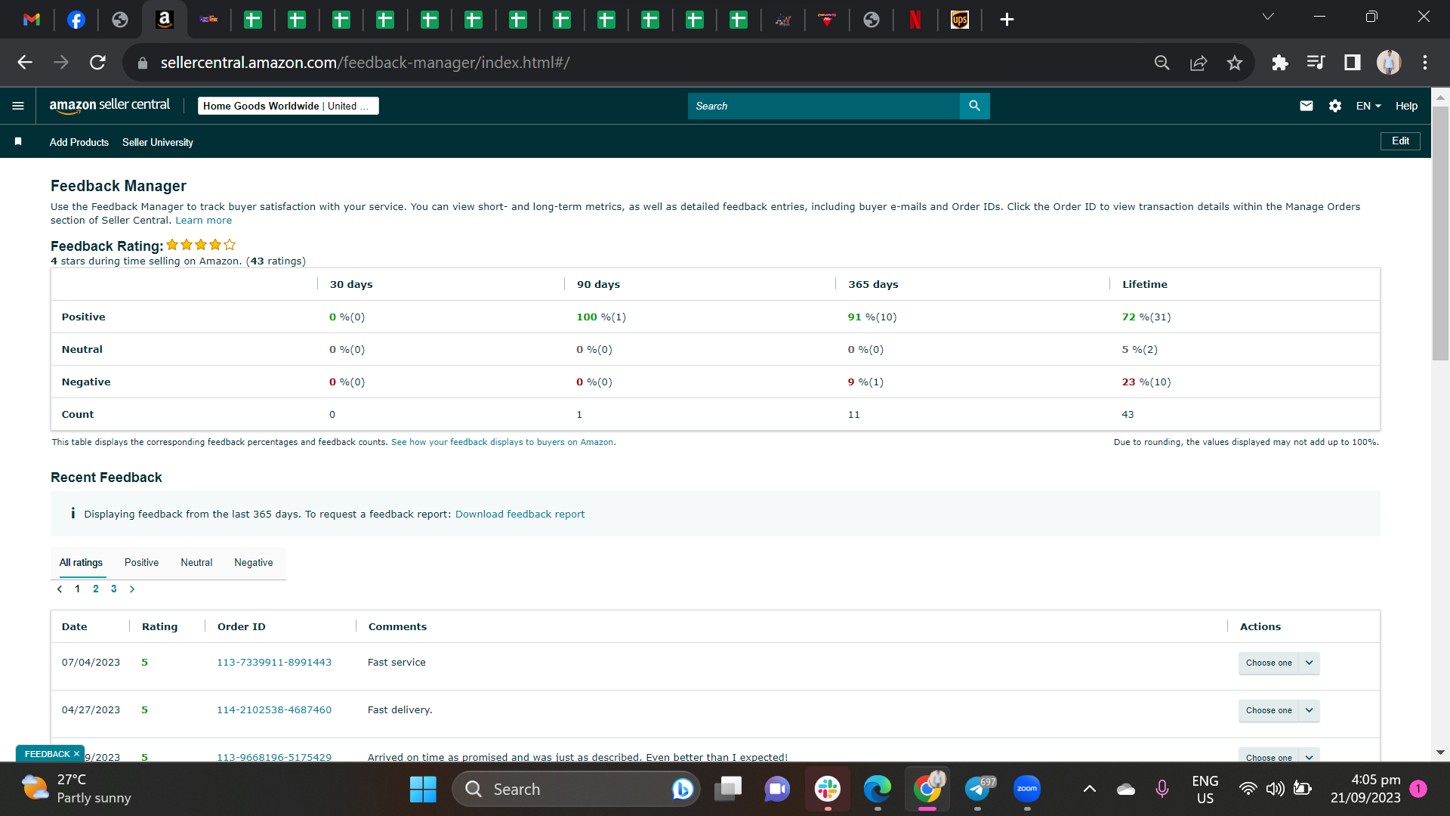Open the Windows Start menu

pos(423,789)
